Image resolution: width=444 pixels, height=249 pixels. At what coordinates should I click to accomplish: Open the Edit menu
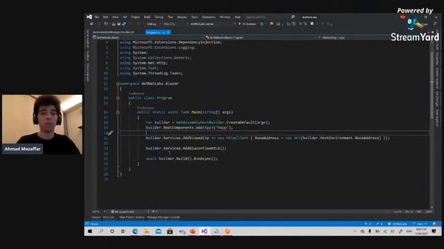click(x=105, y=17)
